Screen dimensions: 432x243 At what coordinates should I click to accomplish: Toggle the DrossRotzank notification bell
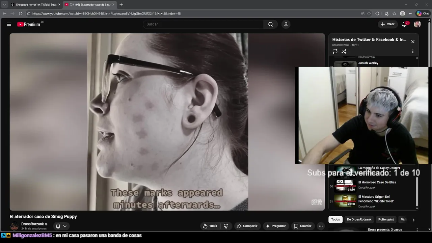point(58,226)
